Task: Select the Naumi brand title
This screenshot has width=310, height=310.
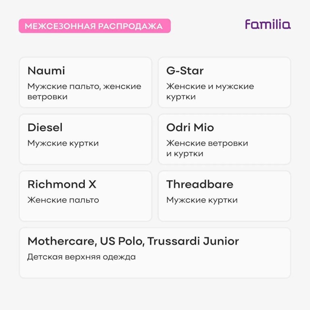Action: [x=46, y=71]
